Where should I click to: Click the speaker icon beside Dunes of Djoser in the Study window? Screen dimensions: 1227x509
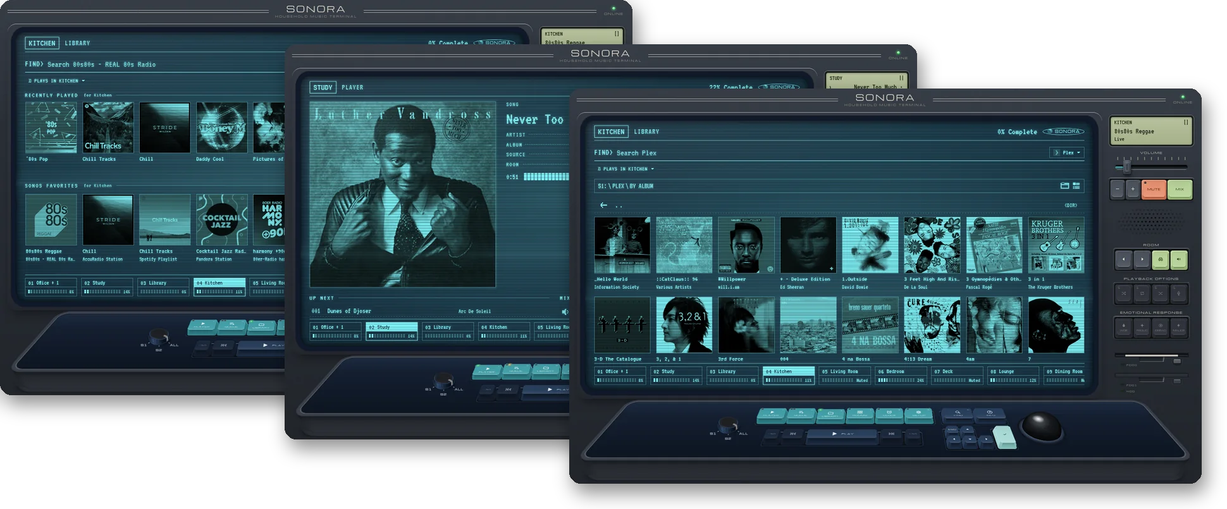click(x=565, y=311)
